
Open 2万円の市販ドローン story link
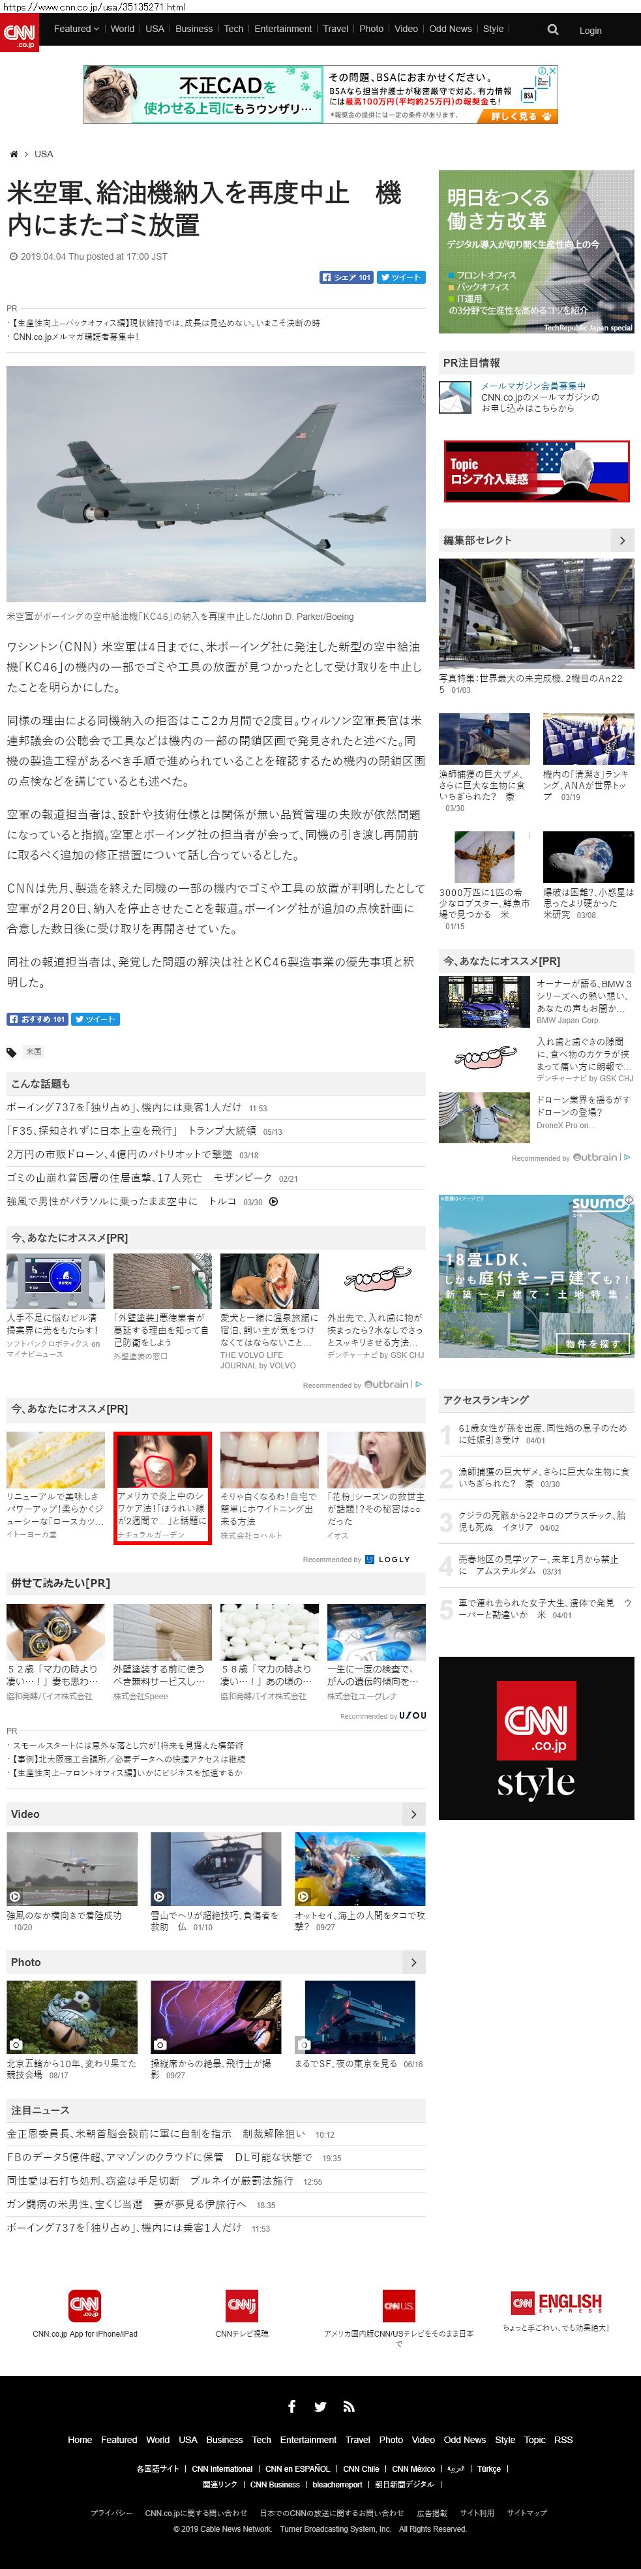(x=119, y=1154)
